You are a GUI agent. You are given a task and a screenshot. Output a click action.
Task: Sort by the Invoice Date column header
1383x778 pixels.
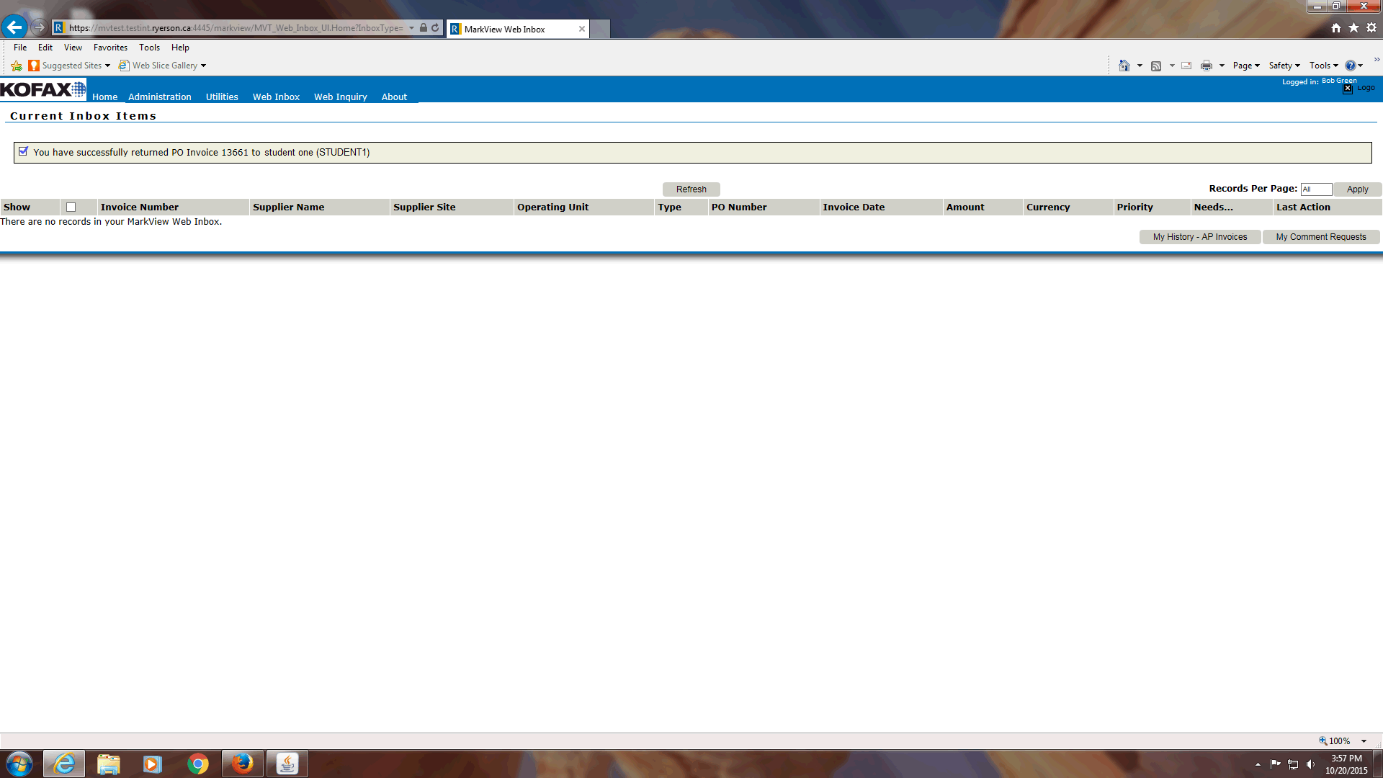point(854,207)
